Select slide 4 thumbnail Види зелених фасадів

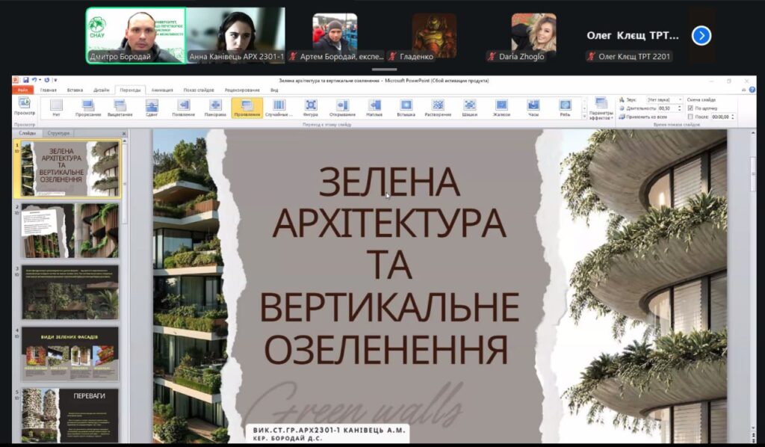click(x=69, y=353)
